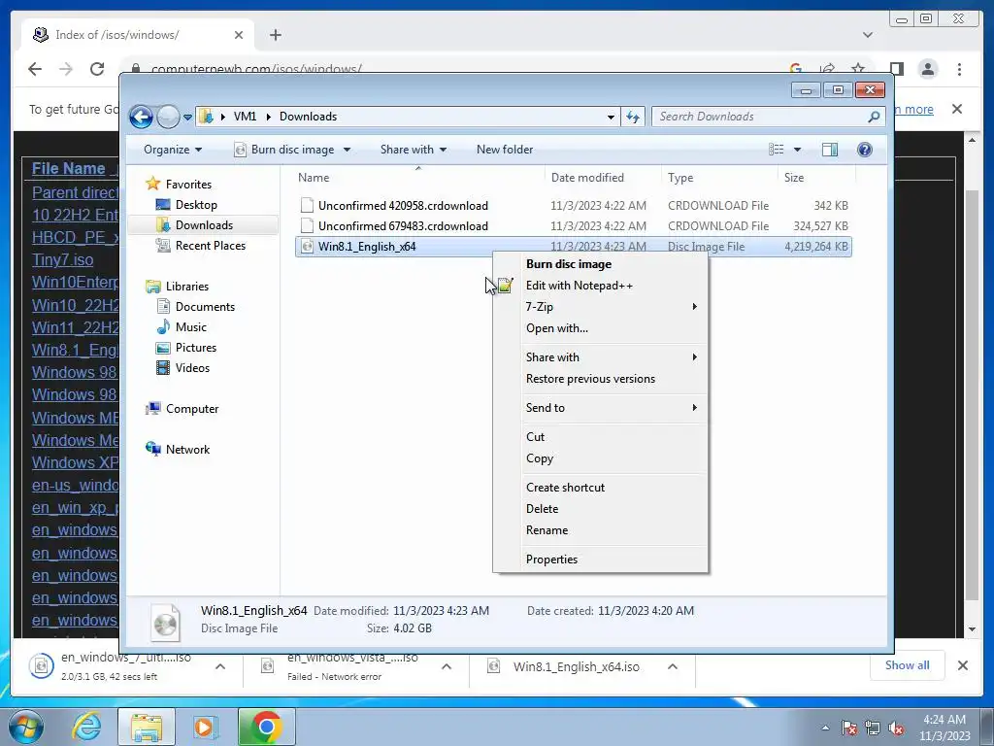Open Videos library
Image resolution: width=994 pixels, height=746 pixels.
[x=192, y=368]
